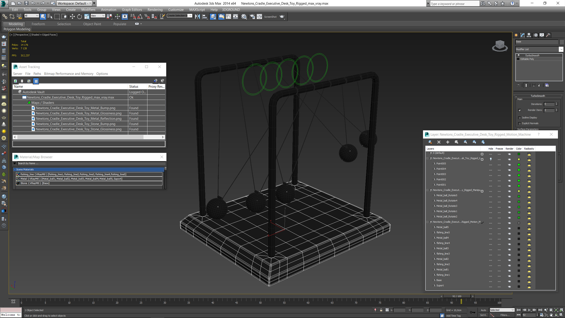Switch to the Freeform ribbon tab
This screenshot has height=318, width=565.
pyautogui.click(x=38, y=24)
